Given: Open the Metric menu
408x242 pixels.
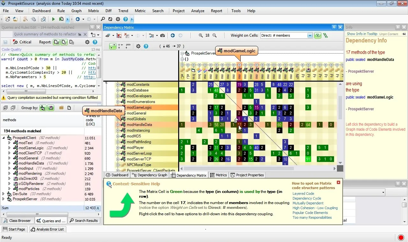Looking at the screenshot, I should tap(140, 11).
